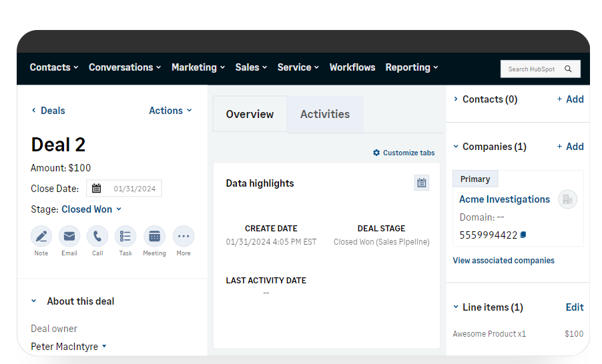Click the Call phone icon
Image resolution: width=602 pixels, height=364 pixels.
(x=97, y=236)
